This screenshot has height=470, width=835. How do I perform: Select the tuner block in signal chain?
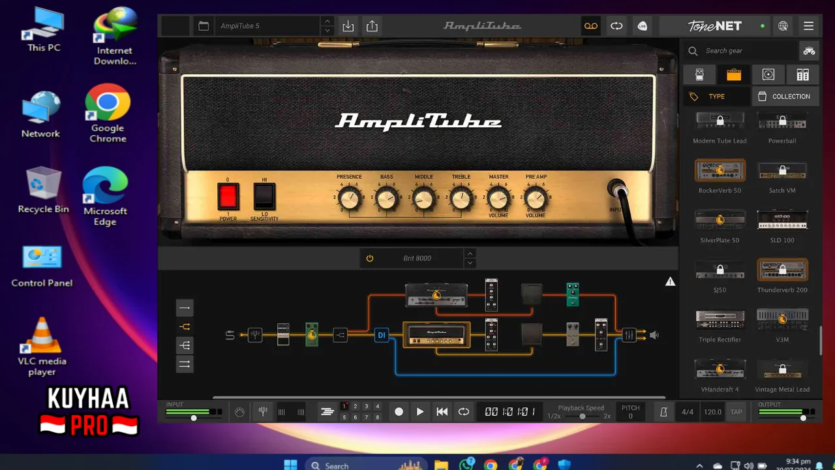click(x=255, y=335)
